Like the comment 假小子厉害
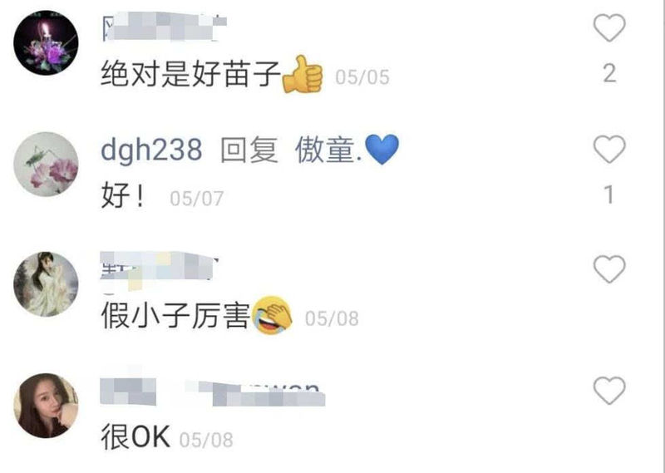This screenshot has width=665, height=473. (x=609, y=269)
